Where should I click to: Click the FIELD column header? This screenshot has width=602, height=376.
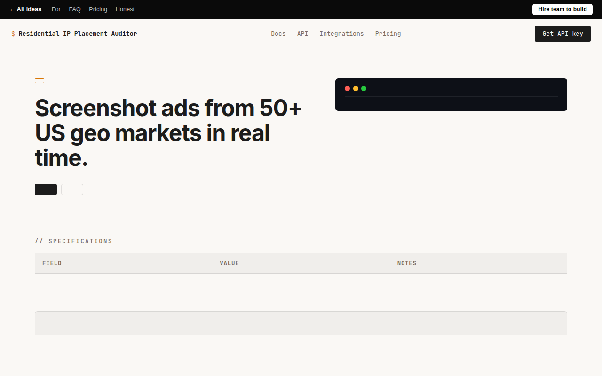[x=52, y=263]
